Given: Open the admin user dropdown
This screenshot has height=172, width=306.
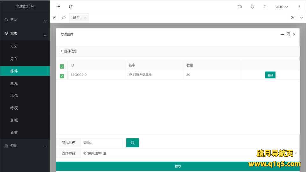Looking at the screenshot, I should (282, 7).
